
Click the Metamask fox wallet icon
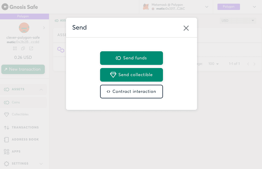146,7
